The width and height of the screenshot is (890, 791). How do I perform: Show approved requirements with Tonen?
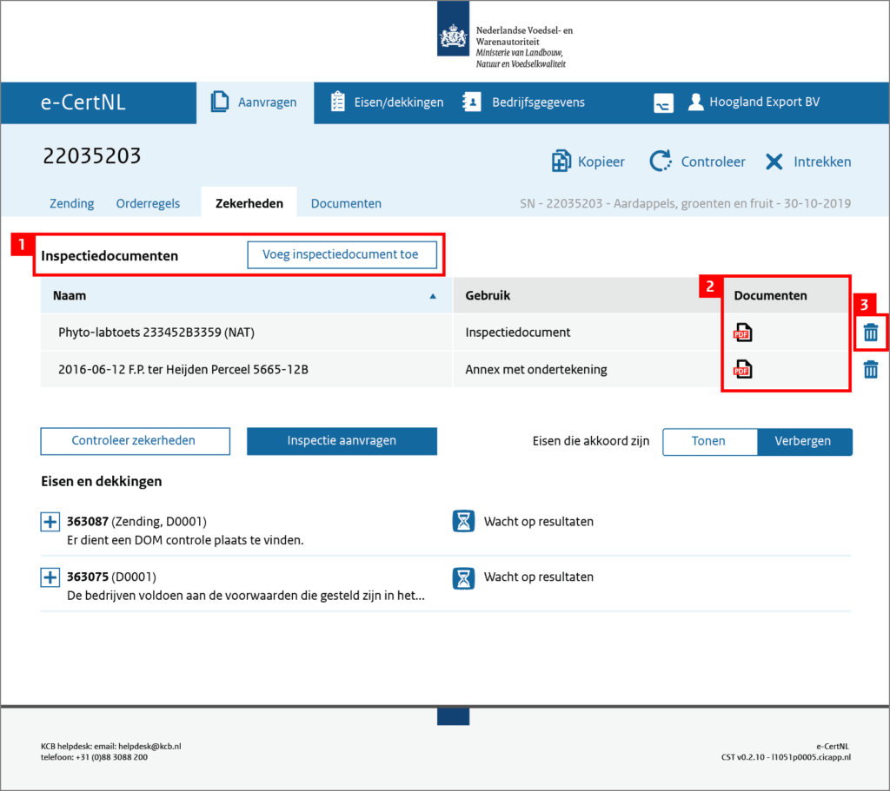pyautogui.click(x=709, y=441)
